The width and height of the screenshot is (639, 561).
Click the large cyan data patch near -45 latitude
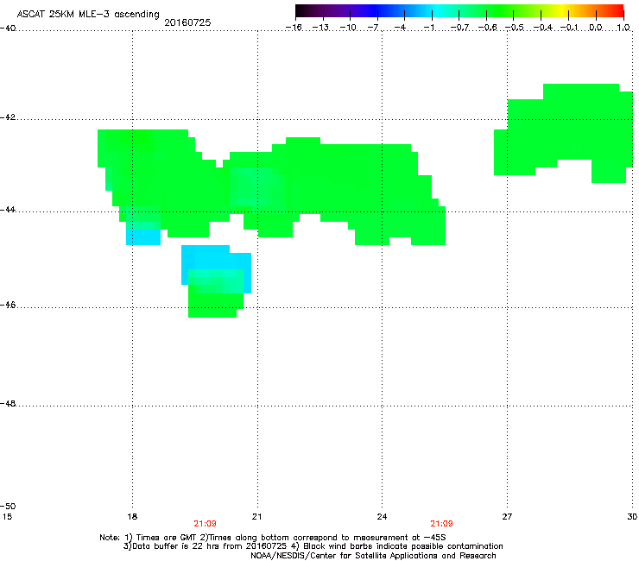[x=216, y=259]
